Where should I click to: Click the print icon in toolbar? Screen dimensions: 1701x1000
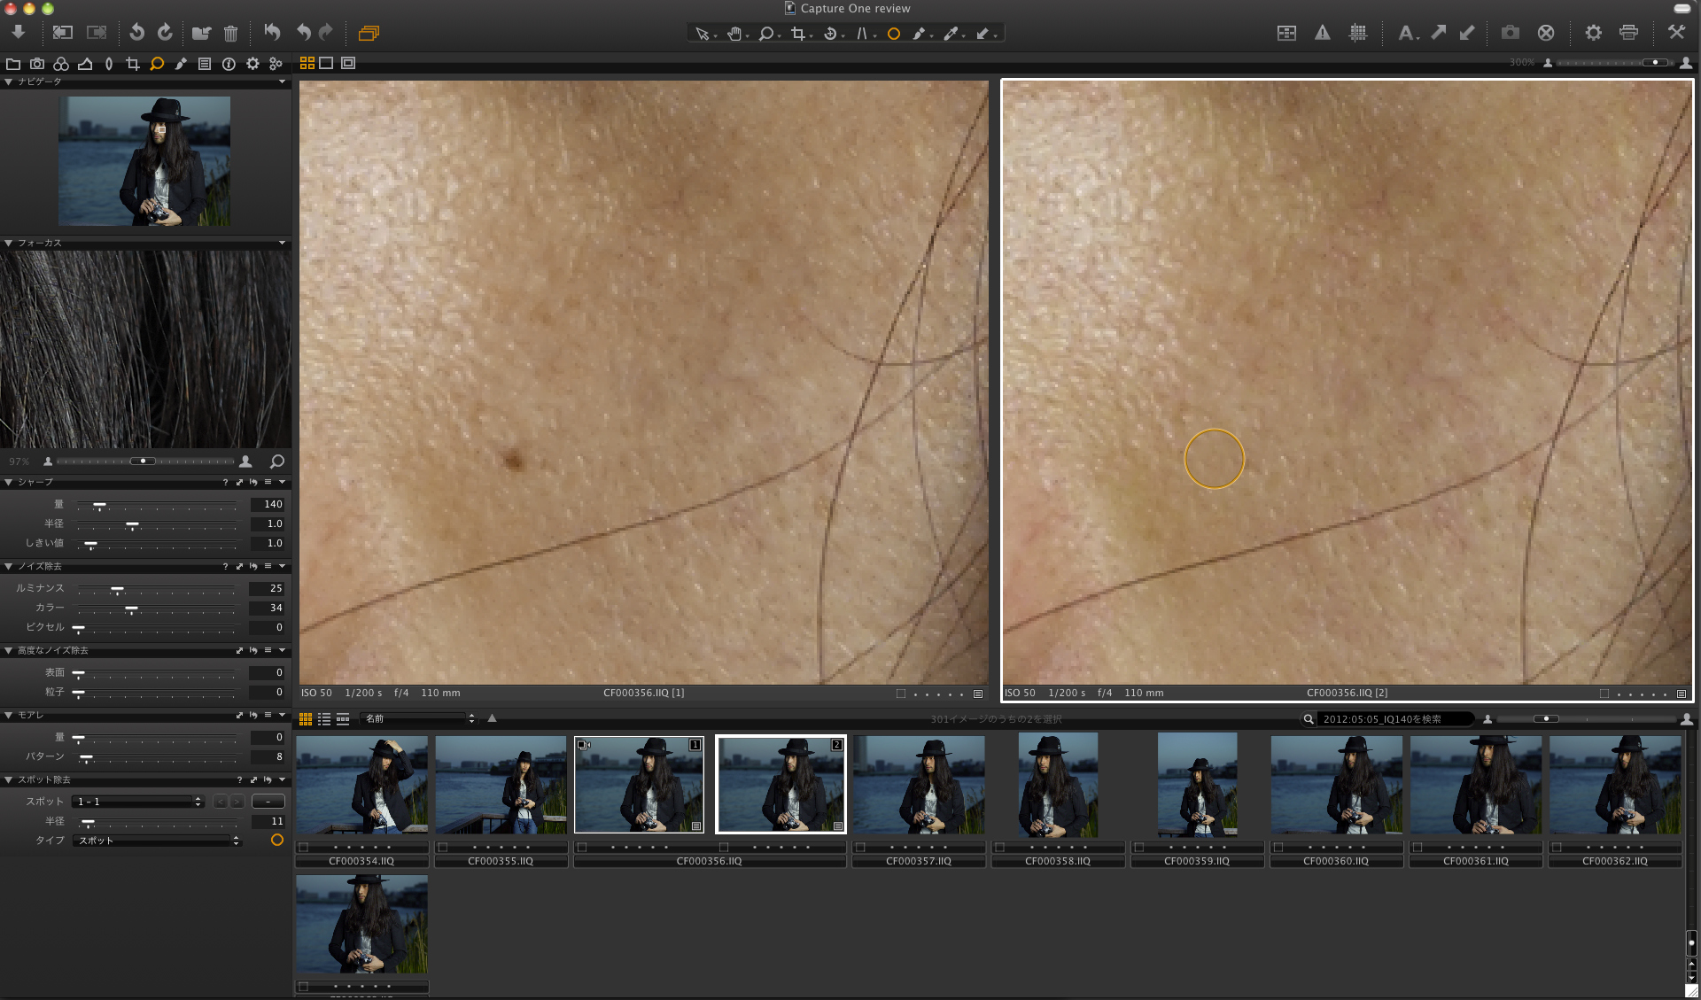point(1628,33)
